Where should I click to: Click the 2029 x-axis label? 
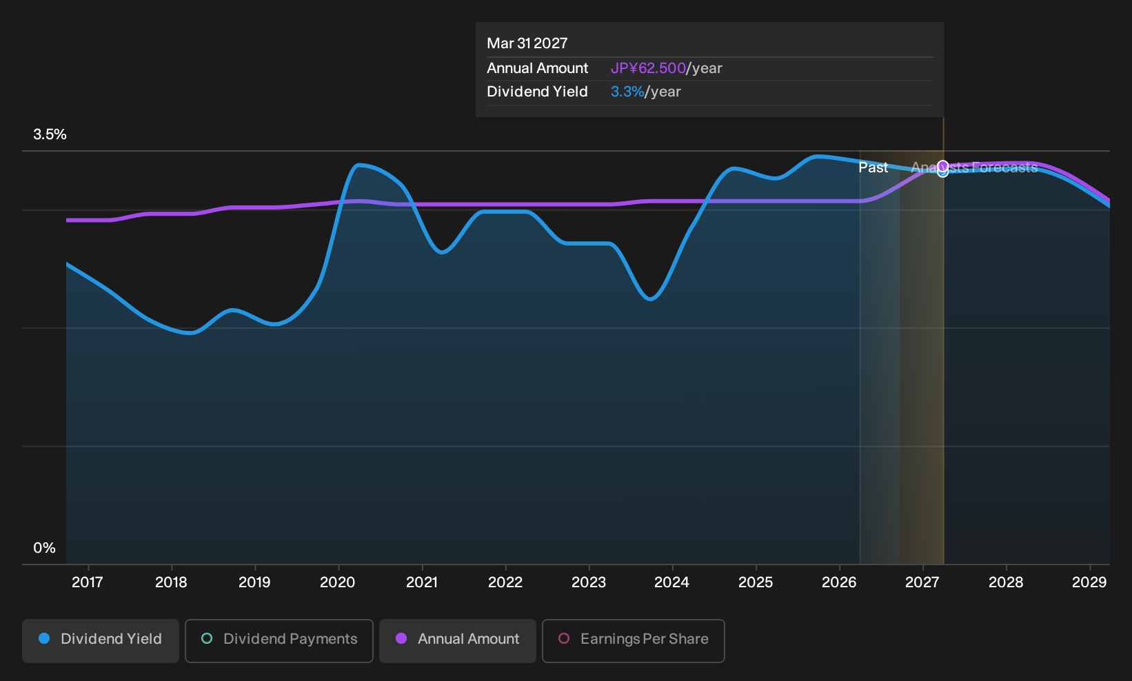pyautogui.click(x=1089, y=582)
